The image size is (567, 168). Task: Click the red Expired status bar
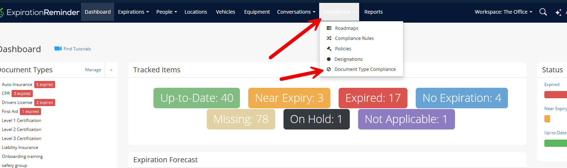tap(555, 95)
